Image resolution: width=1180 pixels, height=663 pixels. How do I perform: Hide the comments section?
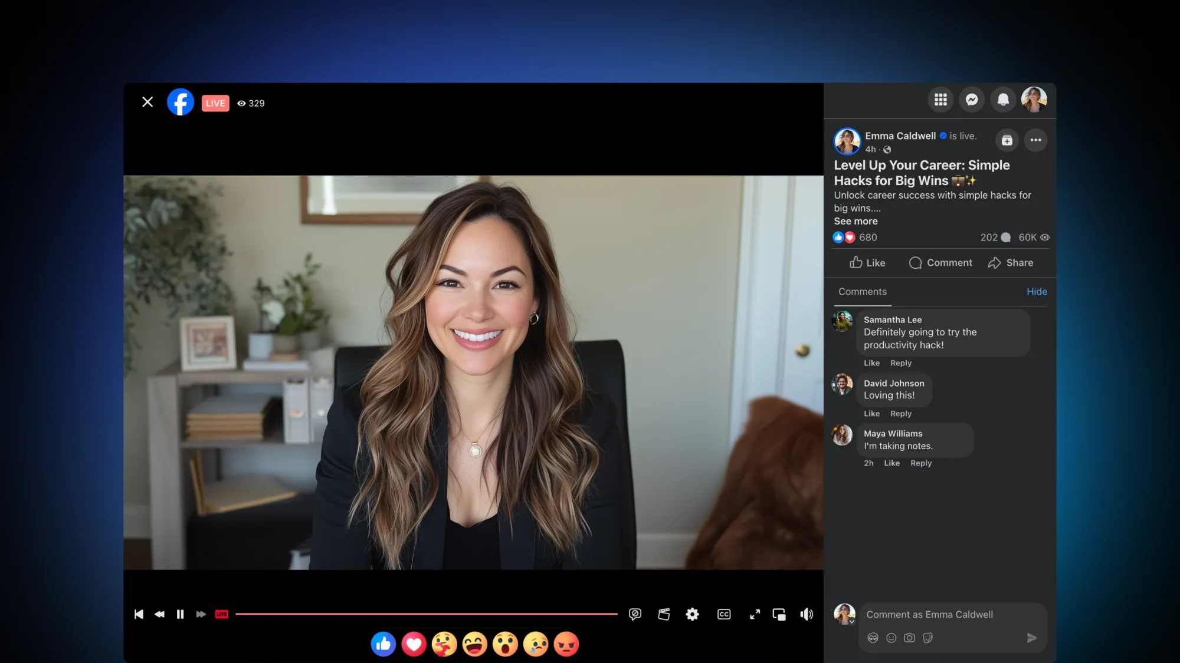[x=1037, y=291]
